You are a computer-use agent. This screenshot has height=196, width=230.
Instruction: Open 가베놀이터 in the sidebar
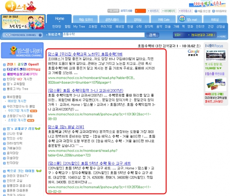point(14,148)
